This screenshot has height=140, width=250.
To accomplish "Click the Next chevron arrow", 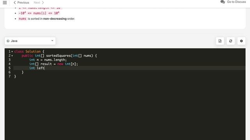I will coord(43,3).
